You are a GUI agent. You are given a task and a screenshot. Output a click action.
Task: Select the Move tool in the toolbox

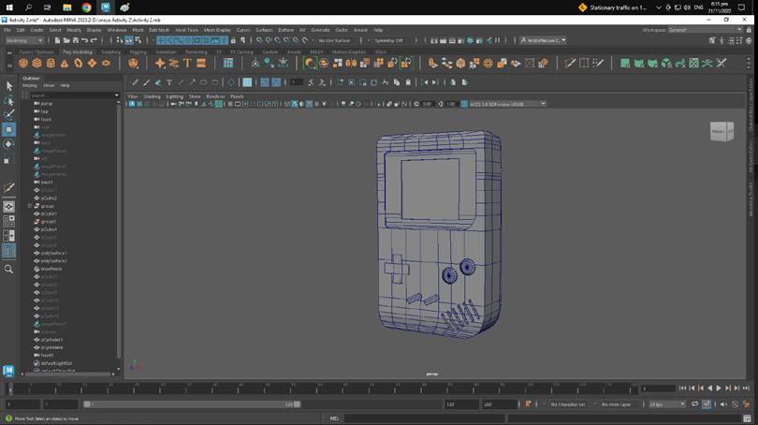[x=8, y=129]
